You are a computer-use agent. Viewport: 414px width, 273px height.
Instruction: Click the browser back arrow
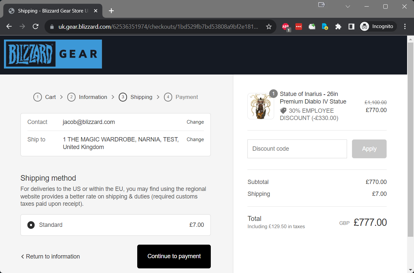click(x=9, y=26)
